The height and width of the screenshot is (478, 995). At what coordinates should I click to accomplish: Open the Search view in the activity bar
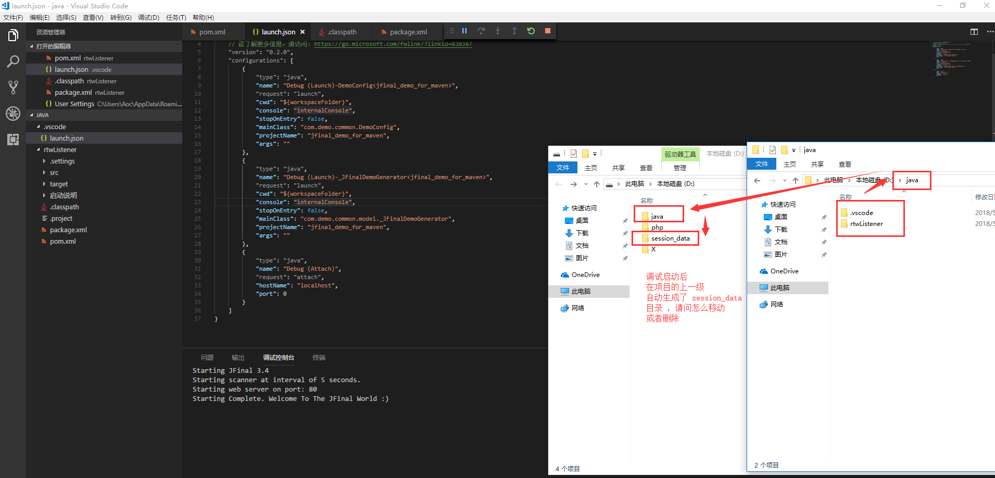coord(13,61)
